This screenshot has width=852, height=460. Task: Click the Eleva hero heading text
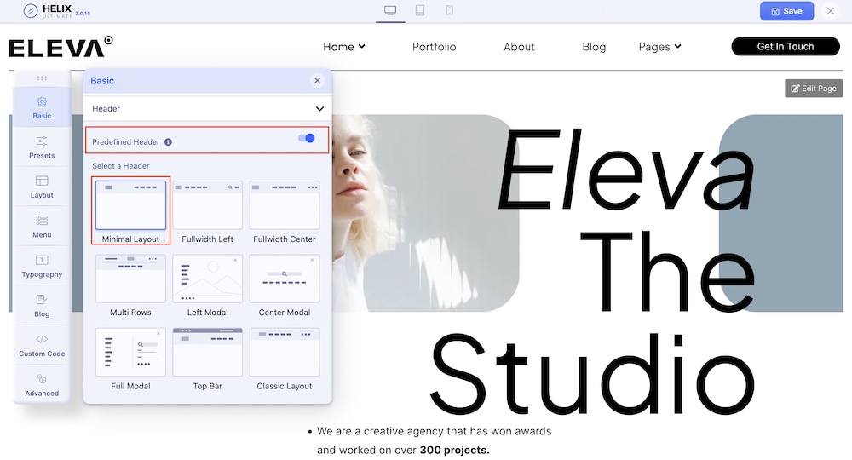coord(626,170)
